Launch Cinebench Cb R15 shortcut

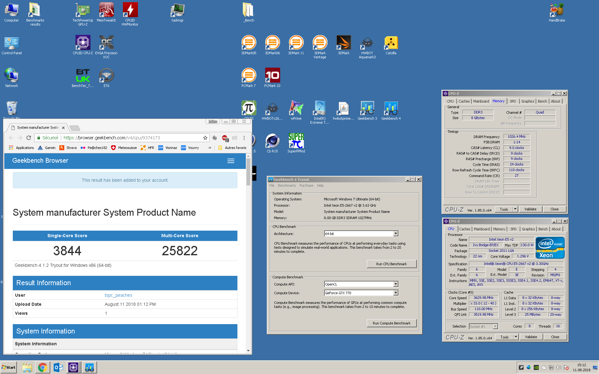[x=272, y=143]
